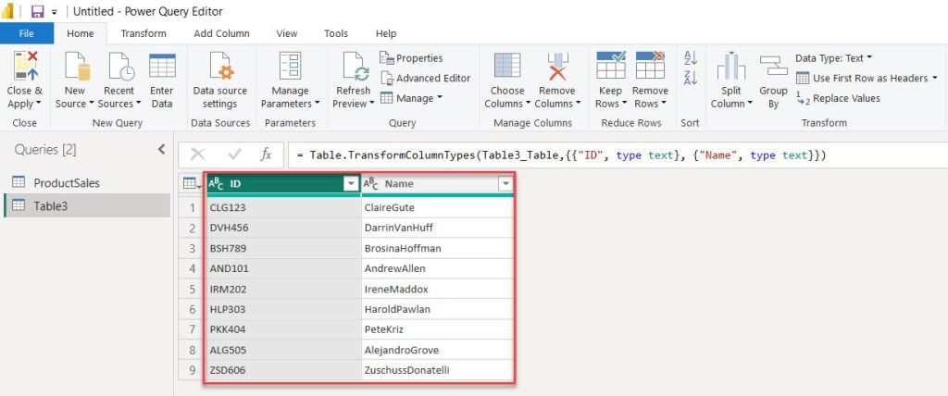Click the Manage Parameters icon
Screen dimensions: 948x396
coord(290,66)
